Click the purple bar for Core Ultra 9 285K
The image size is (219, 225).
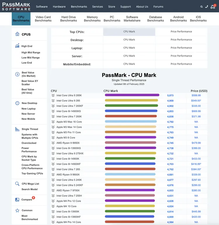pyautogui.click(x=132, y=95)
